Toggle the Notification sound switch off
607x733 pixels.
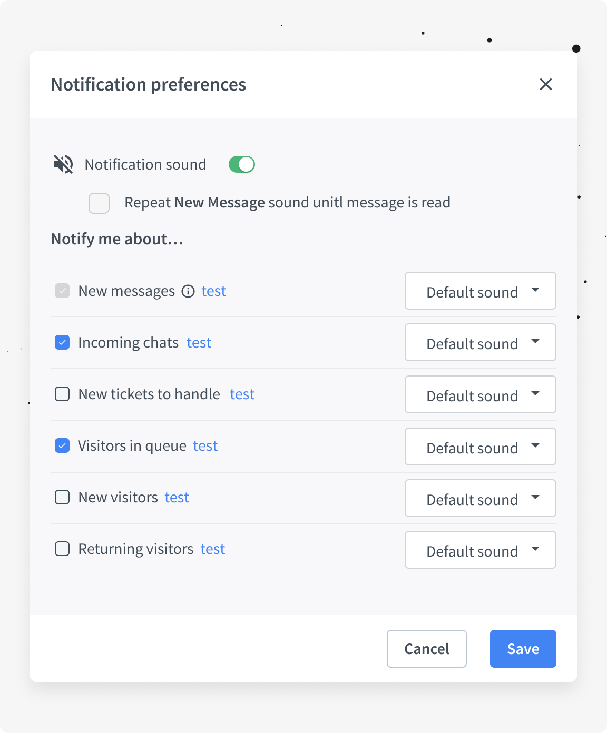point(242,164)
